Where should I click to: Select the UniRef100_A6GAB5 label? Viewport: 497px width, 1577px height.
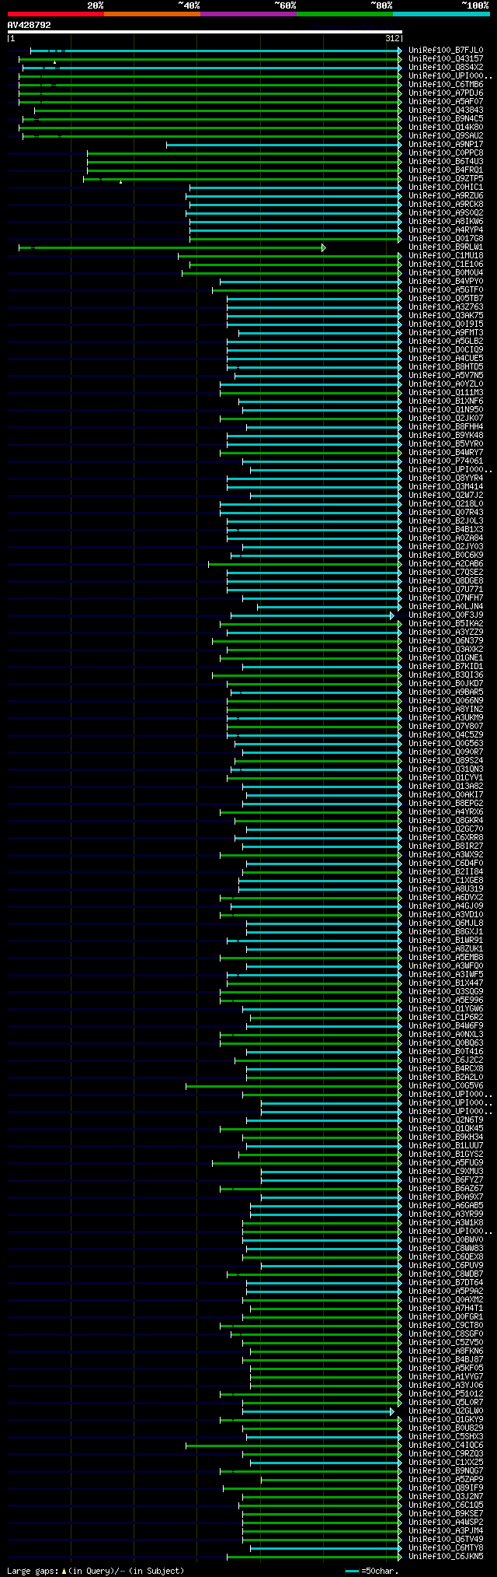[x=446, y=1205]
